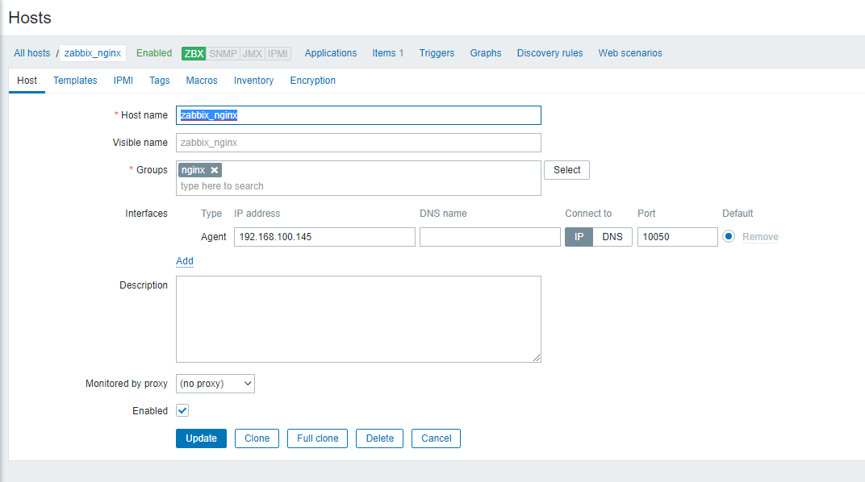
Task: Click the Delete button
Action: tap(379, 438)
